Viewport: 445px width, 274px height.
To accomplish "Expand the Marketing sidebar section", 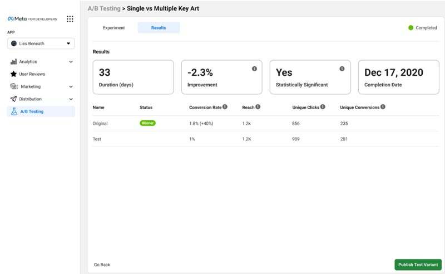I will [x=71, y=87].
